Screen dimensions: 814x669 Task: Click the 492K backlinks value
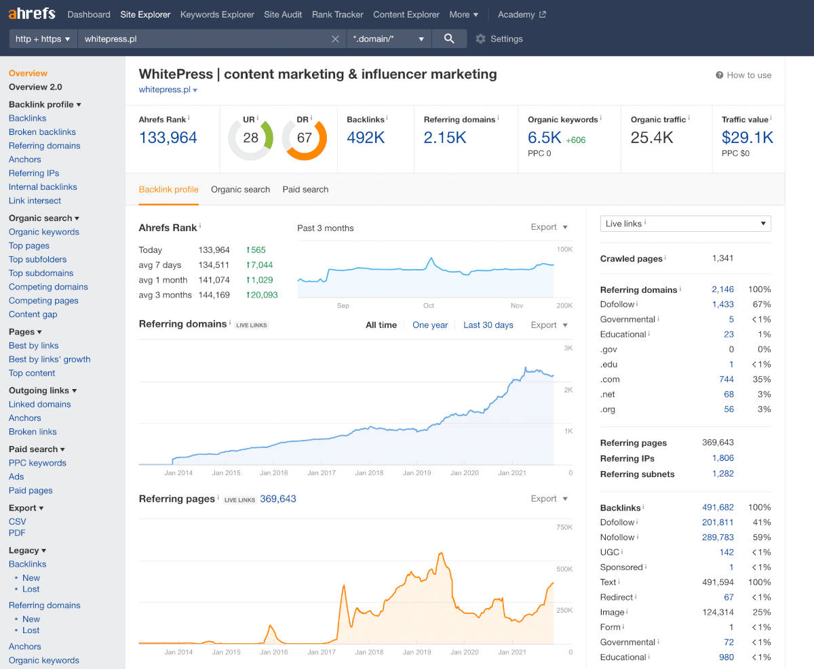click(366, 138)
